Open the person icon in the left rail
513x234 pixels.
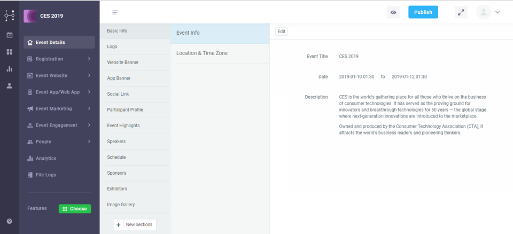tap(10, 85)
